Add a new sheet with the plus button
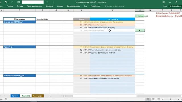 point(50,96)
